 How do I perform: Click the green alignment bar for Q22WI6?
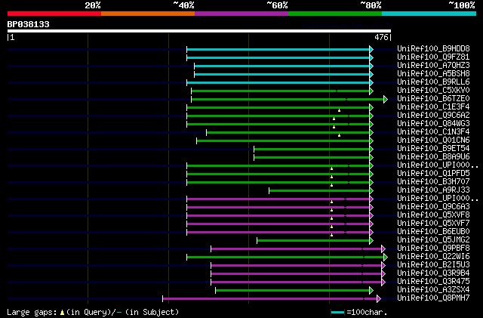click(285, 258)
